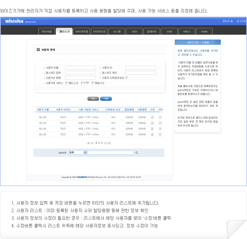Click the next page arrow in pagination

(x=105, y=143)
